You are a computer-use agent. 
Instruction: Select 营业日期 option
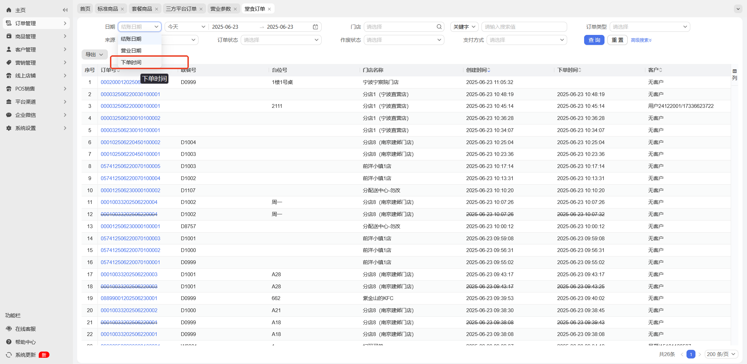point(139,50)
